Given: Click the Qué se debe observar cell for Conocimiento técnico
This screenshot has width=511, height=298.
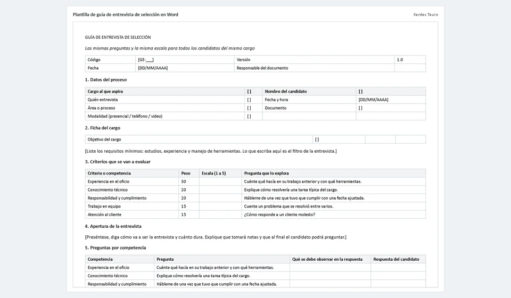Looking at the screenshot, I should pos(330,276).
